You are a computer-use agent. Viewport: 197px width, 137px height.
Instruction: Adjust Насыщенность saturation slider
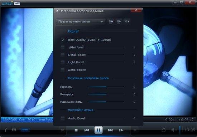(106, 102)
